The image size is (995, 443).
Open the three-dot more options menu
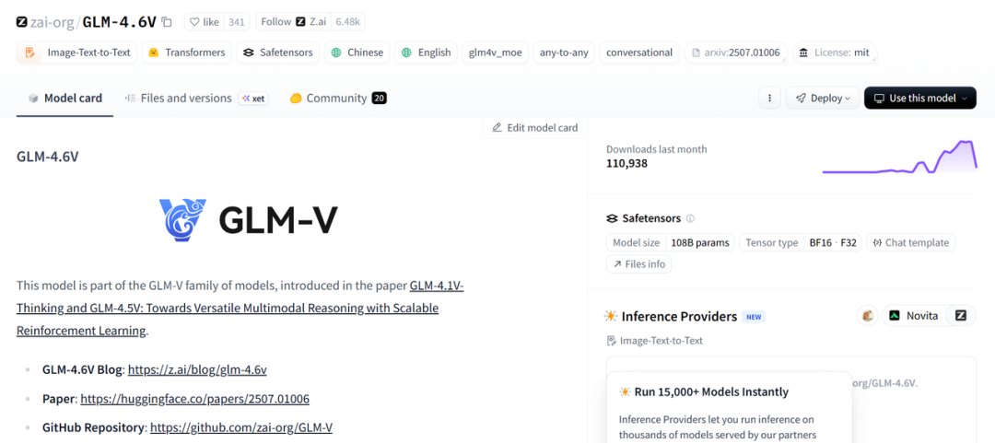(x=769, y=99)
